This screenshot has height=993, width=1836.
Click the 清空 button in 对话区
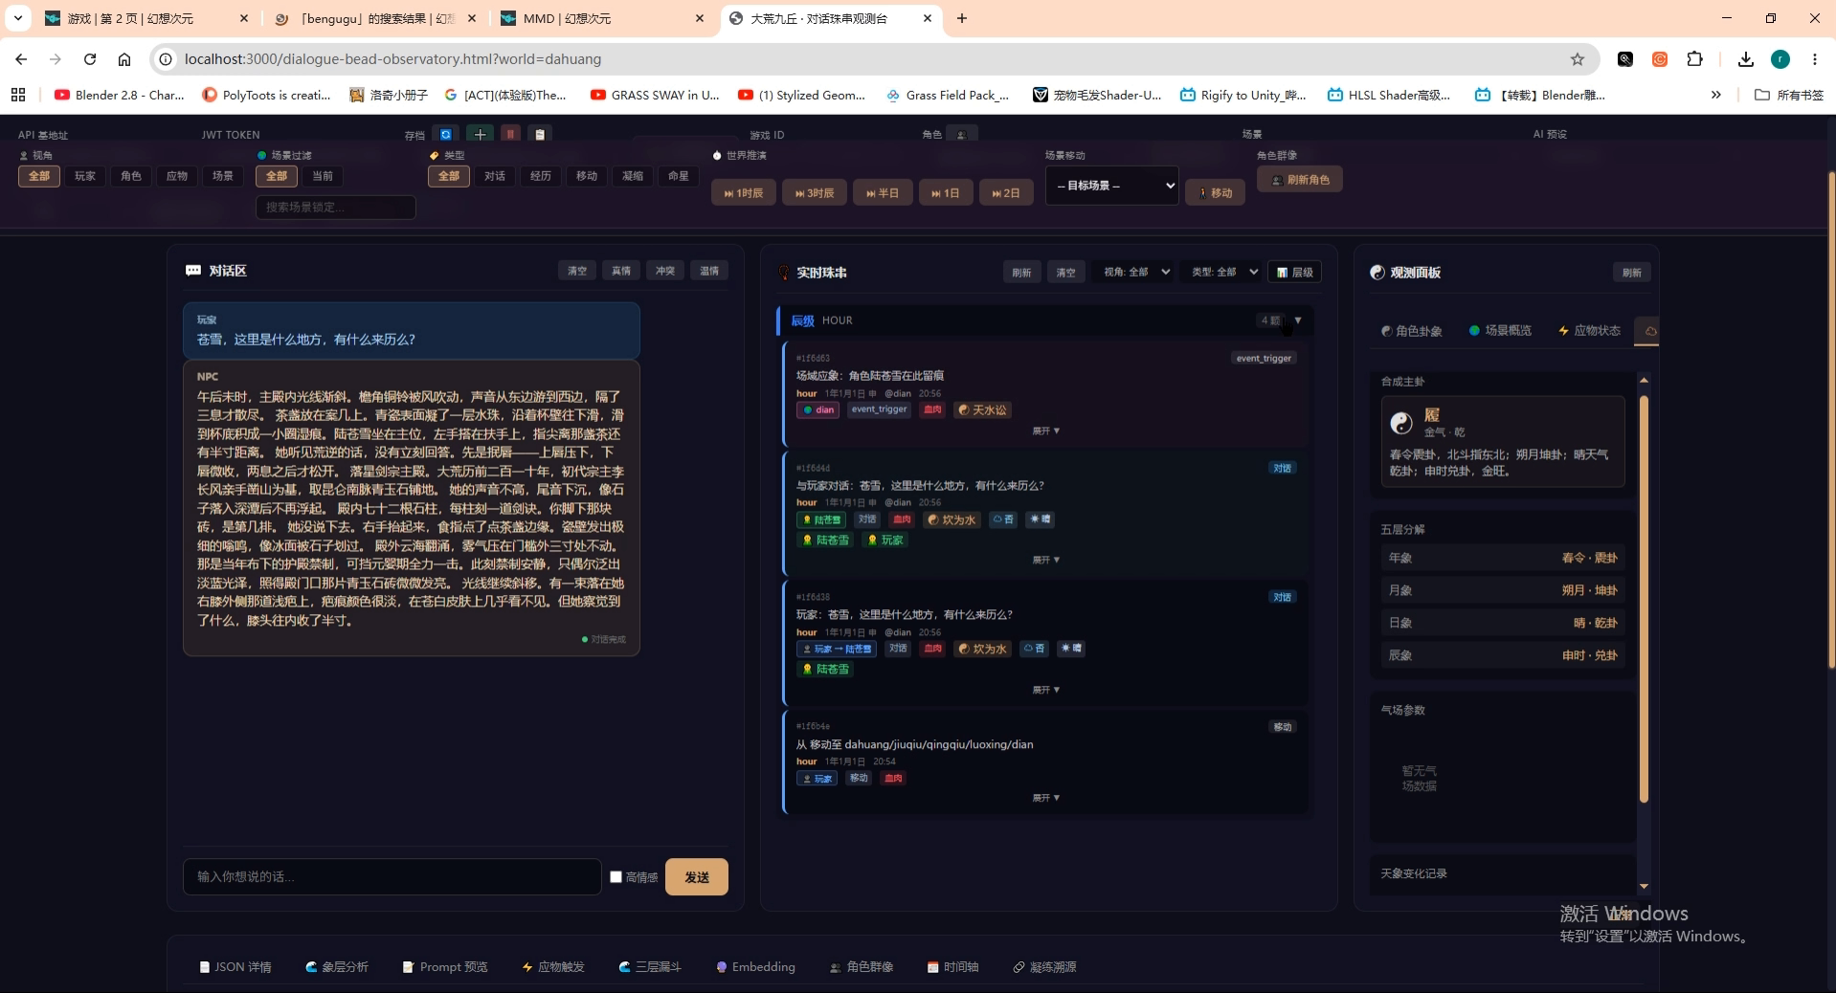pyautogui.click(x=577, y=271)
